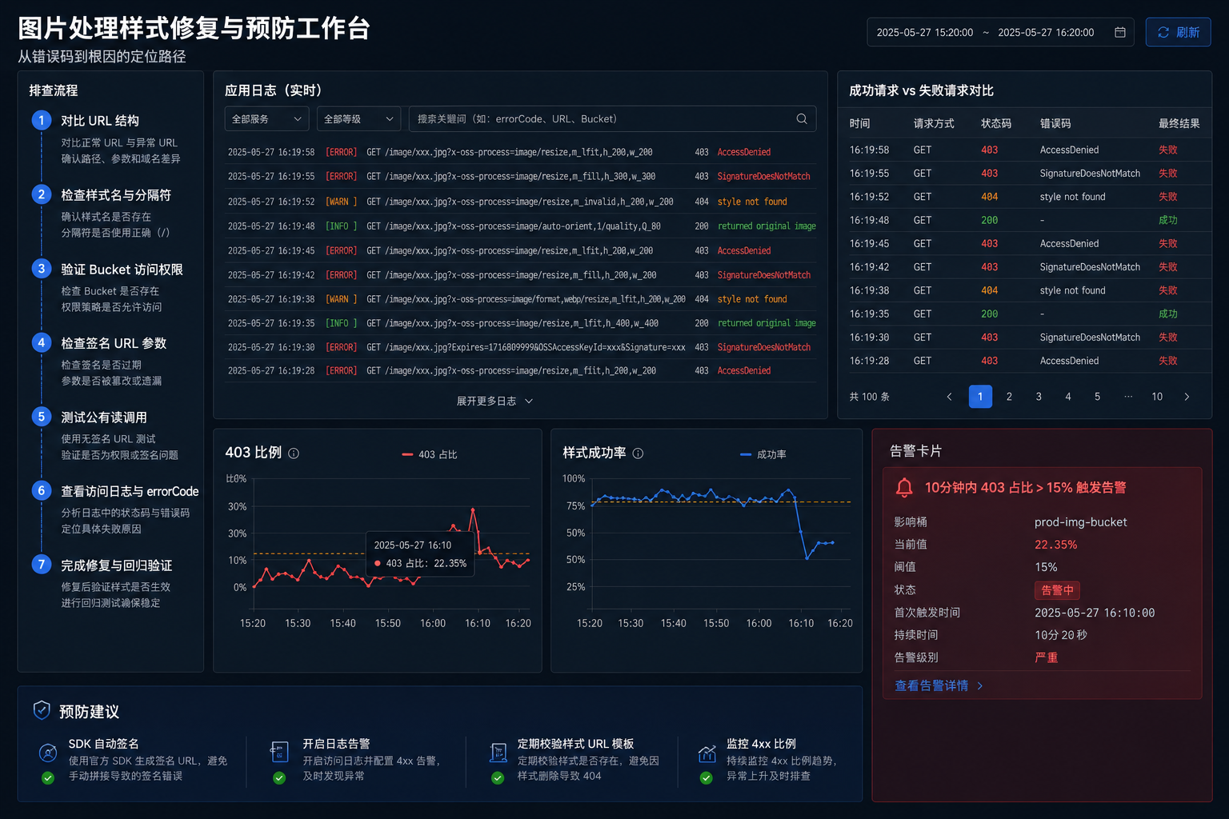This screenshot has height=819, width=1229.
Task: Click the success rate chart lowest point
Action: (807, 557)
